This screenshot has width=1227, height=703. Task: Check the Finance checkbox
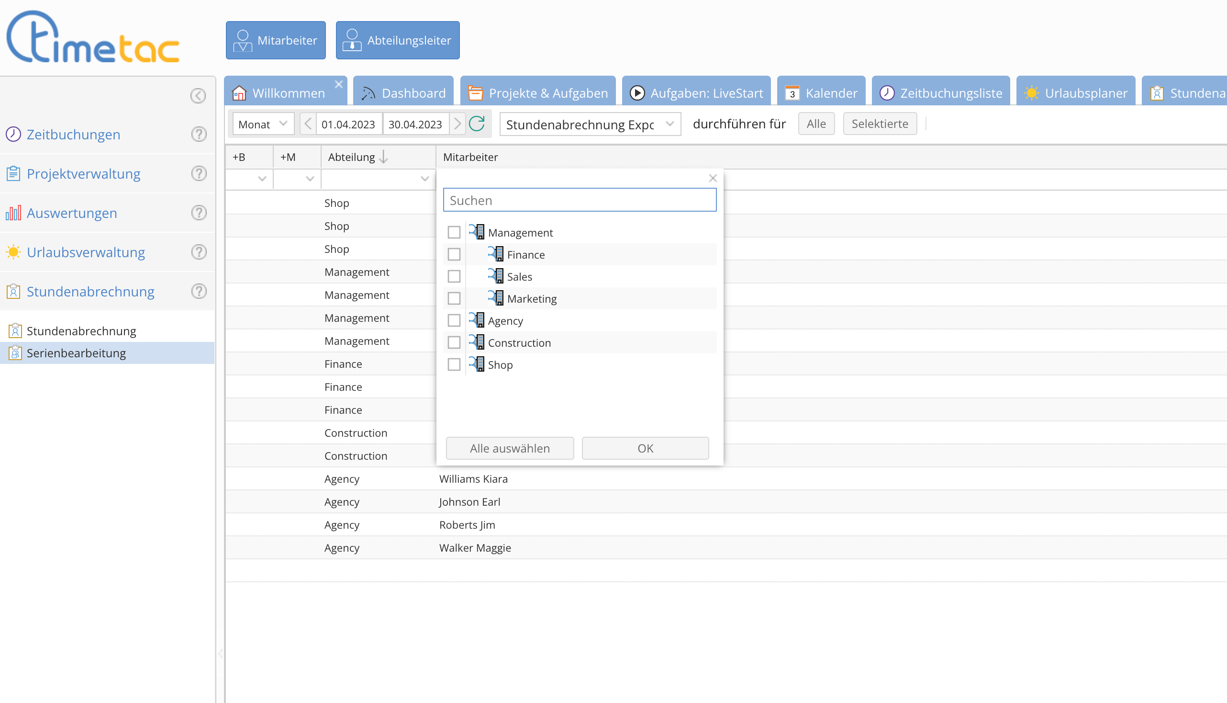point(454,254)
